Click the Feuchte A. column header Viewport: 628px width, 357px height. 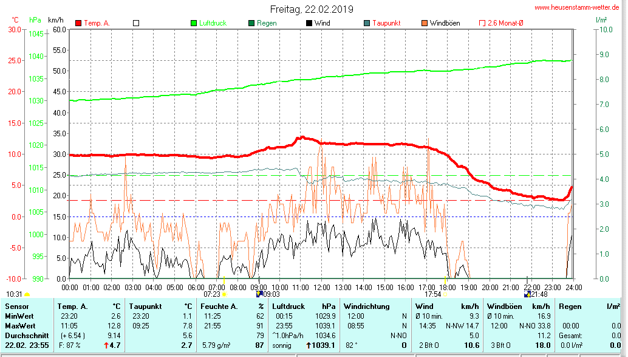click(x=219, y=306)
